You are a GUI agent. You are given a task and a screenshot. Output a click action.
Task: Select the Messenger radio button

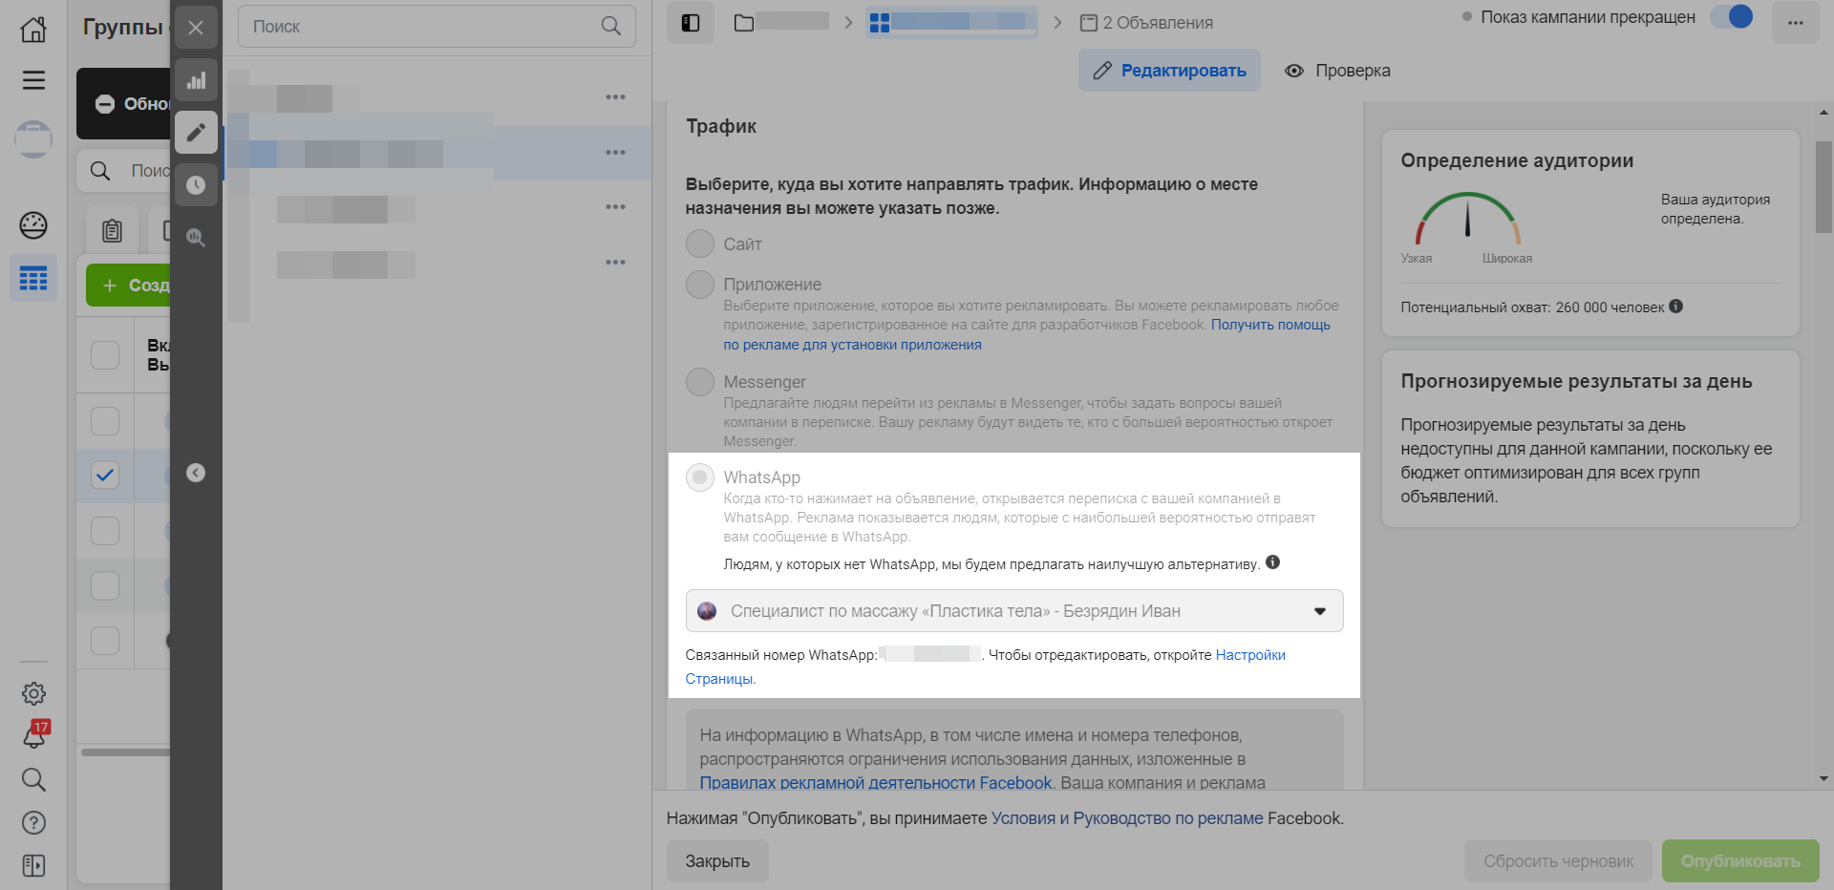700,382
